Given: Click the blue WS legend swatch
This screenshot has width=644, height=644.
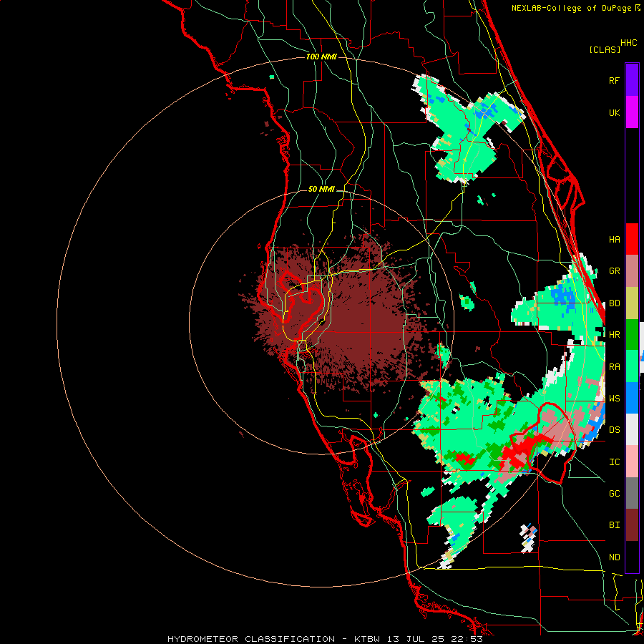Looking at the screenshot, I should tap(632, 398).
